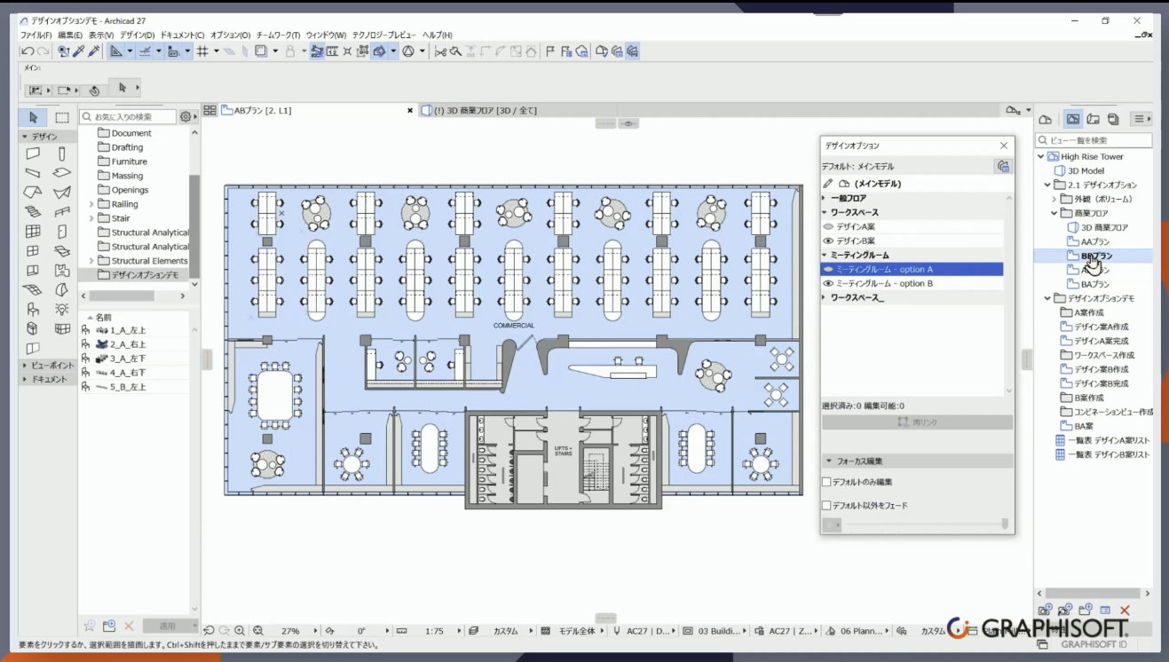Image resolution: width=1169 pixels, height=662 pixels.
Task: Switch to the 3D 商業フロア tab
Action: [479, 110]
